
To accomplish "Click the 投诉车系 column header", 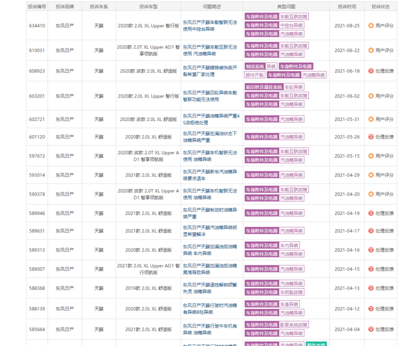I will [x=99, y=7].
